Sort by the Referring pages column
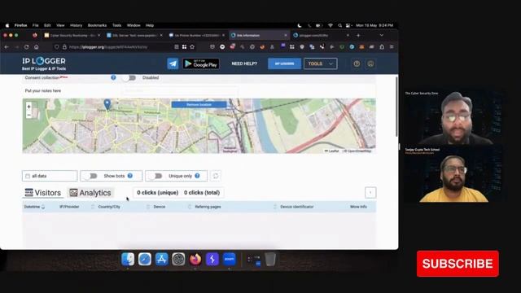The height and width of the screenshot is (293, 521). point(208,207)
